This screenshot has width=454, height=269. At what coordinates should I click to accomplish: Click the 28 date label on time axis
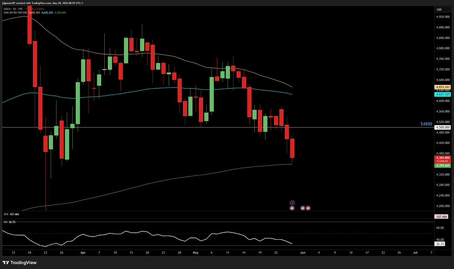[180, 252]
